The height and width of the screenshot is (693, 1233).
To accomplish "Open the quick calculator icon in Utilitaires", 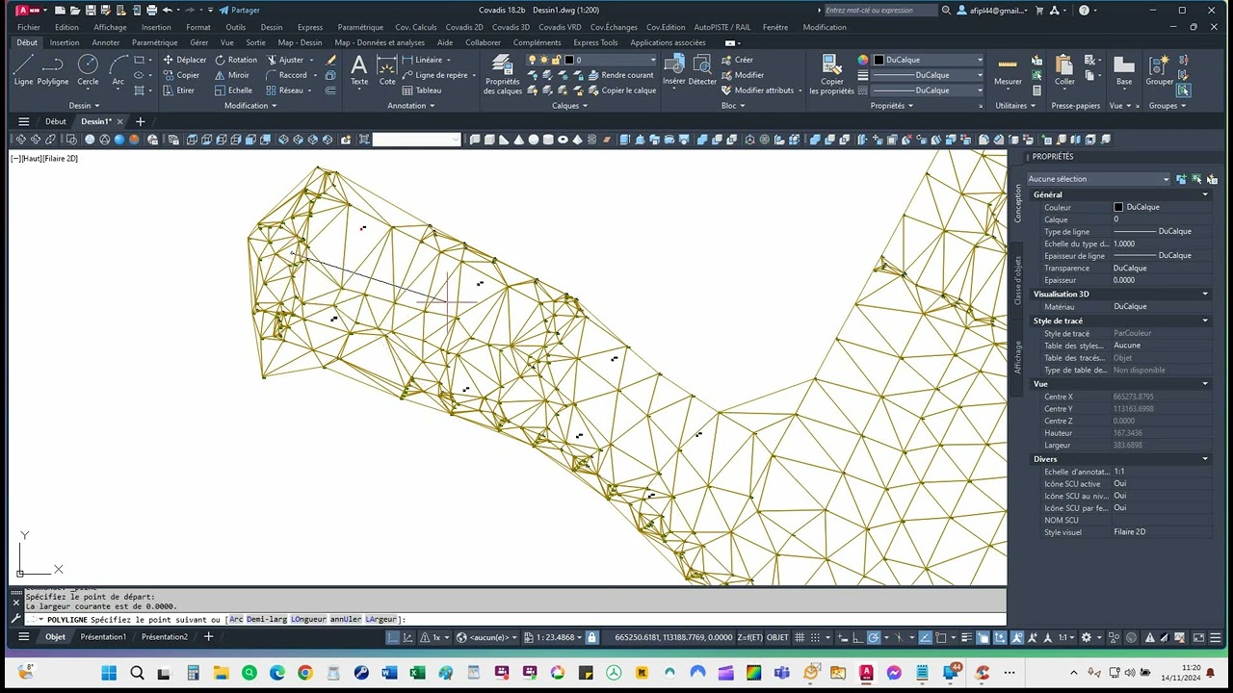I will 1036,90.
